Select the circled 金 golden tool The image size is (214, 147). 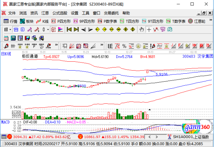pos(138,46)
